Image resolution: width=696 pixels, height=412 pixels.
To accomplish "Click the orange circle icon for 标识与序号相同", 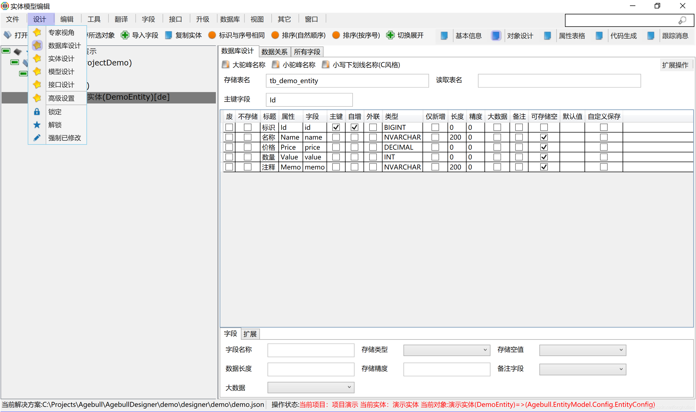I will (x=212, y=35).
